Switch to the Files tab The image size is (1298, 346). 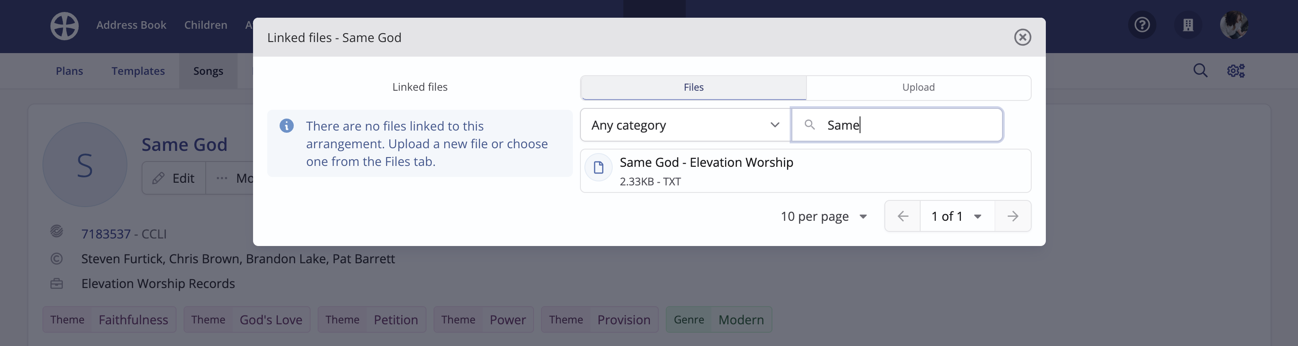pos(693,87)
